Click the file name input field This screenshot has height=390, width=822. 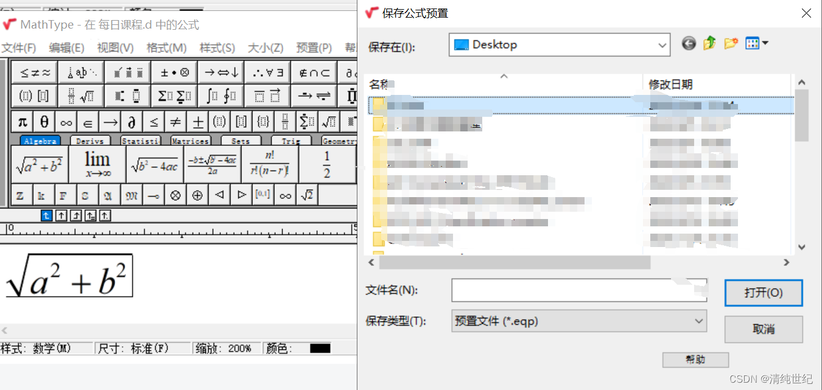point(579,290)
